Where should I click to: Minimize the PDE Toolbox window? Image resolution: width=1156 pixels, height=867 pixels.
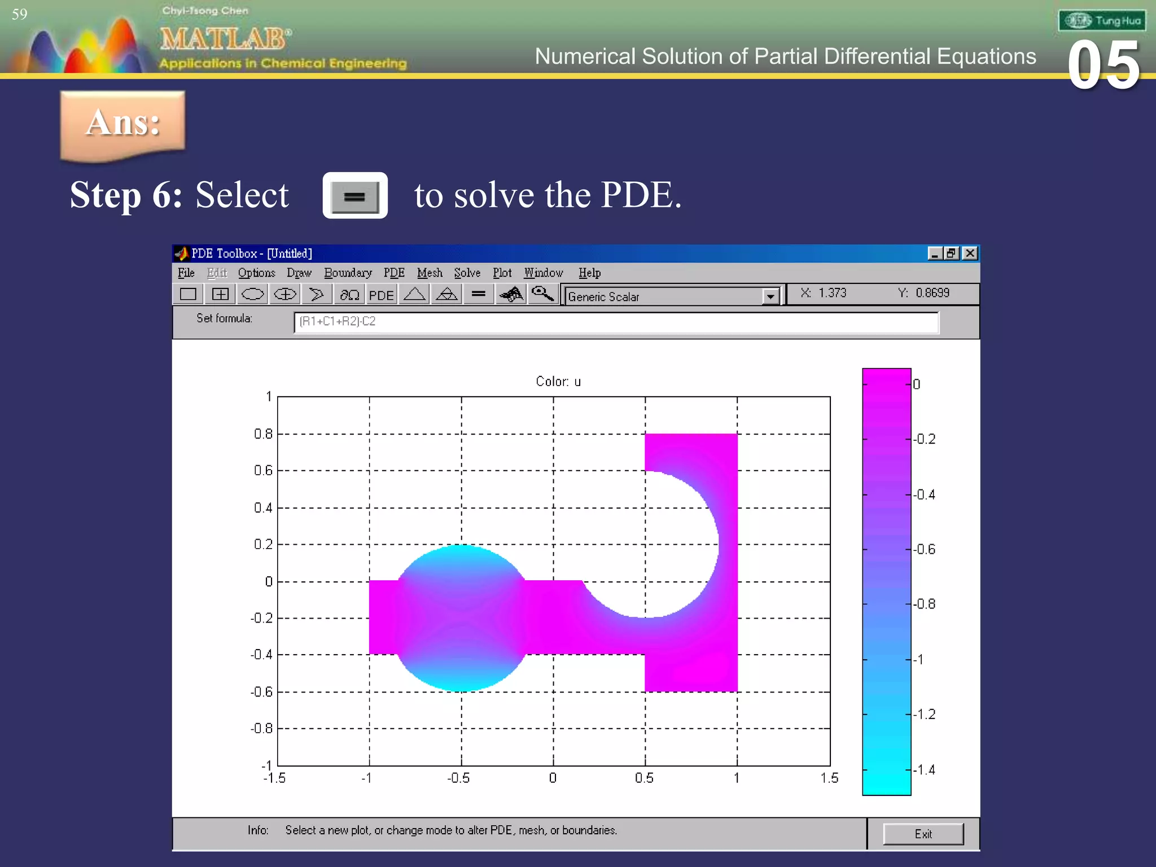click(x=935, y=253)
